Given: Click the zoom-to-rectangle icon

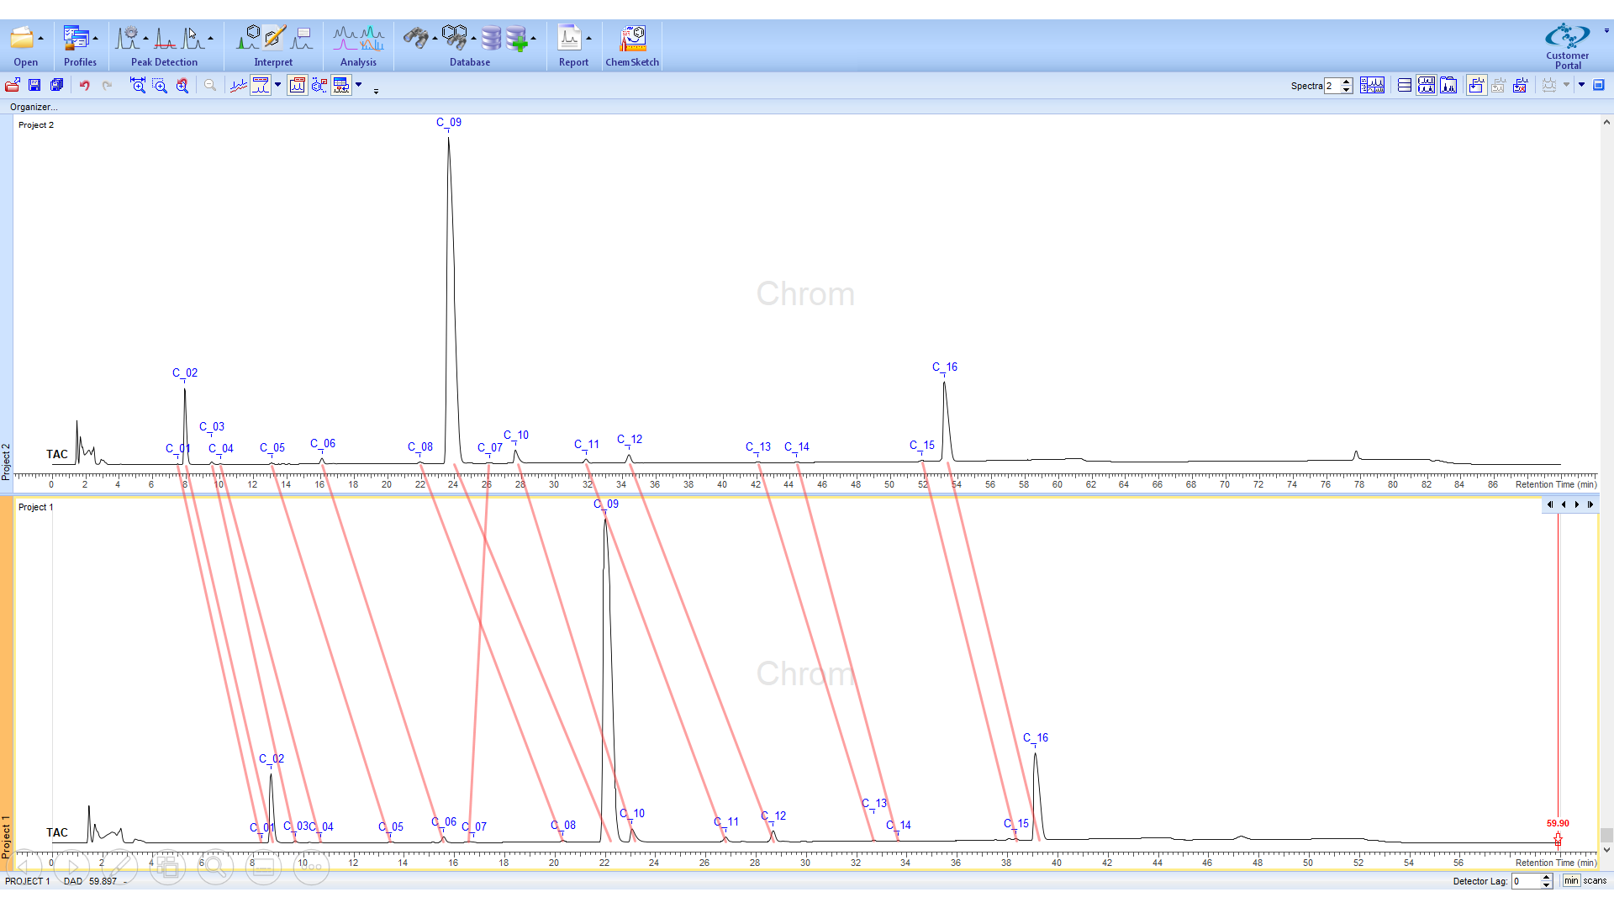Looking at the screenshot, I should (x=160, y=85).
